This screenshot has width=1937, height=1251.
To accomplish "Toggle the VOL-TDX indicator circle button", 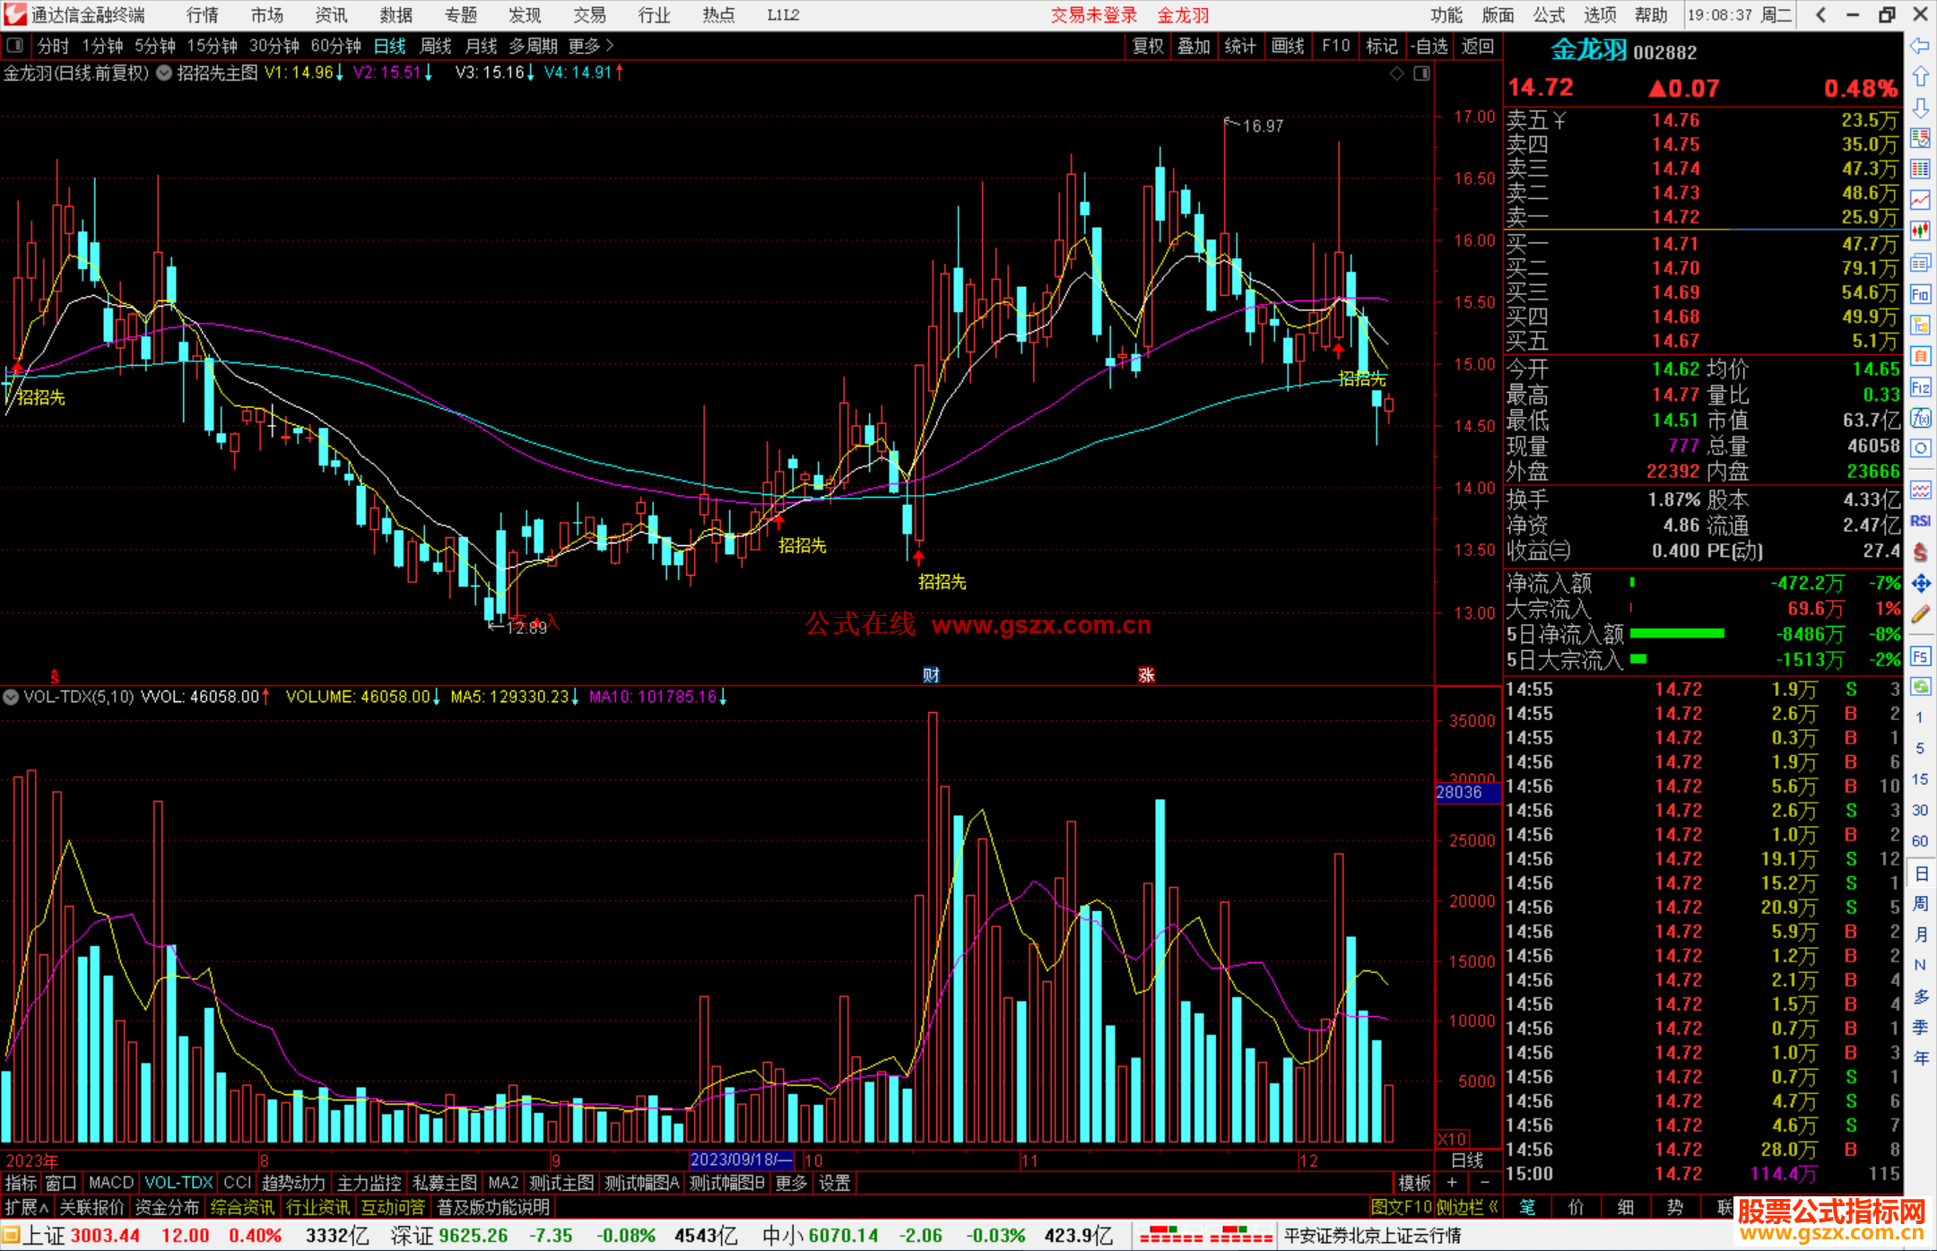I will 11,697.
